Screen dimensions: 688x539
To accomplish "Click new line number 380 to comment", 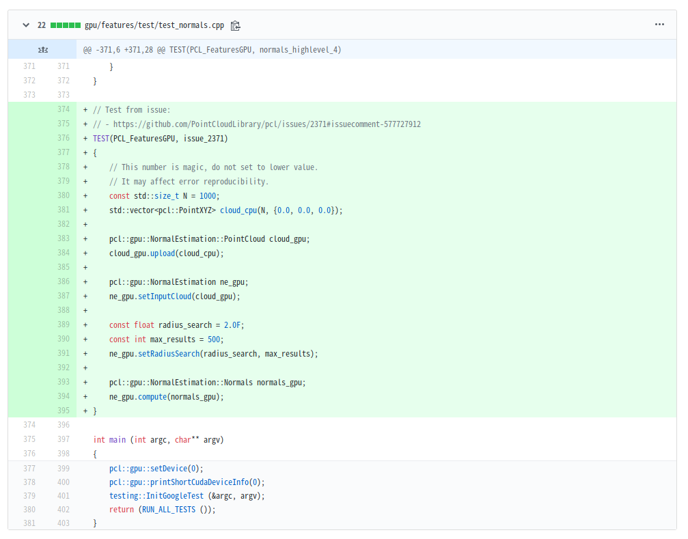I will (64, 195).
